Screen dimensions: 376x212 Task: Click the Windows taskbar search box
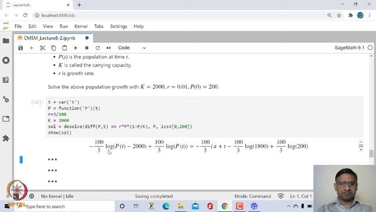[x=65, y=207]
